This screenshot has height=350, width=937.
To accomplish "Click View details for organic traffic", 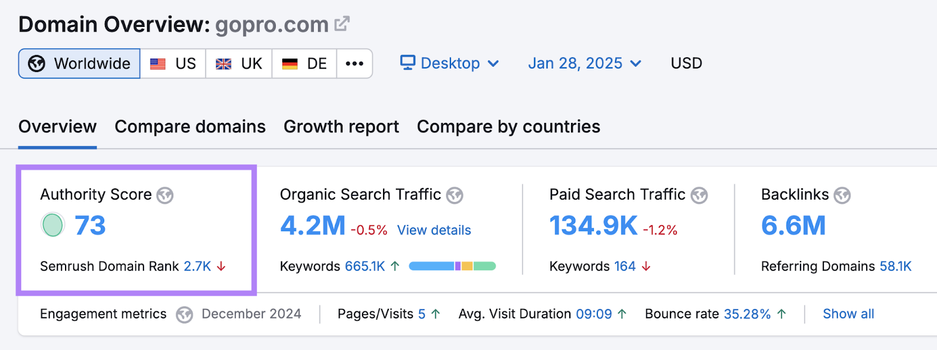I will (434, 230).
